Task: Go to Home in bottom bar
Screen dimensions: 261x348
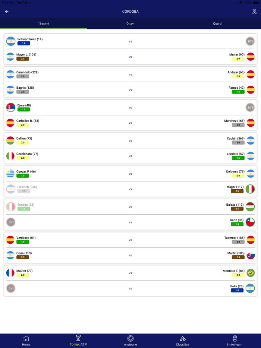Action: [26, 341]
